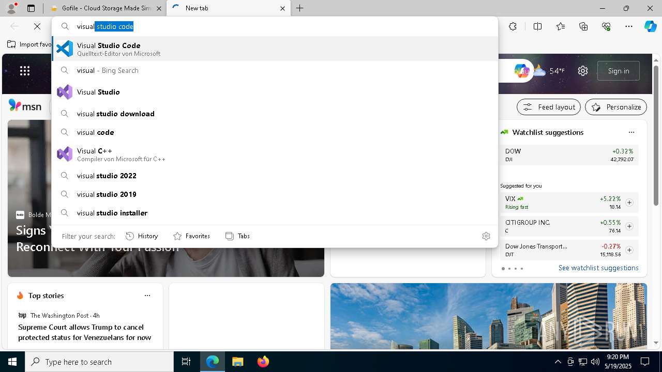Stop loading the page

(37, 26)
